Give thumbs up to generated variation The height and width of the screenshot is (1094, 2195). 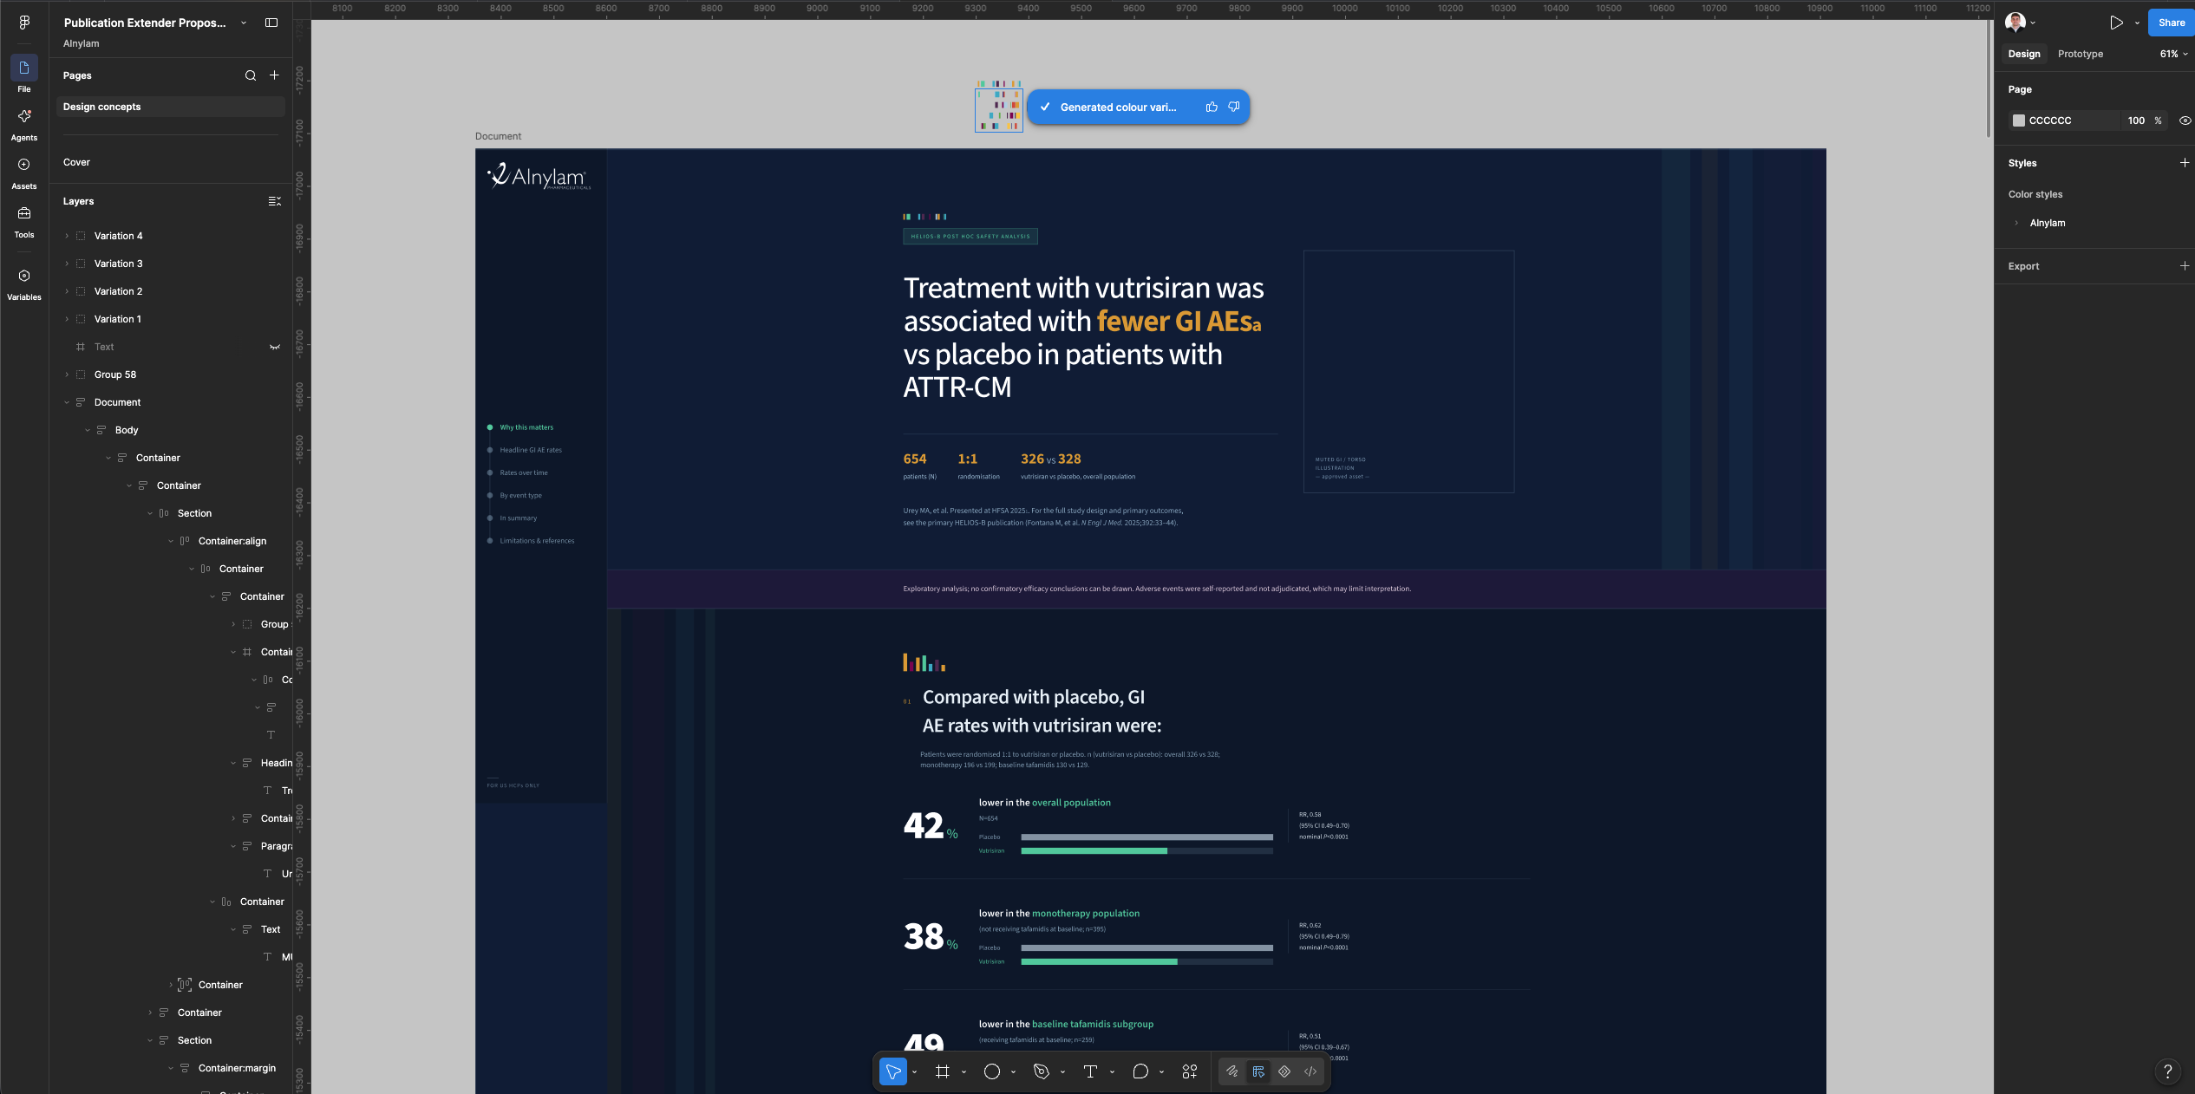click(1212, 107)
